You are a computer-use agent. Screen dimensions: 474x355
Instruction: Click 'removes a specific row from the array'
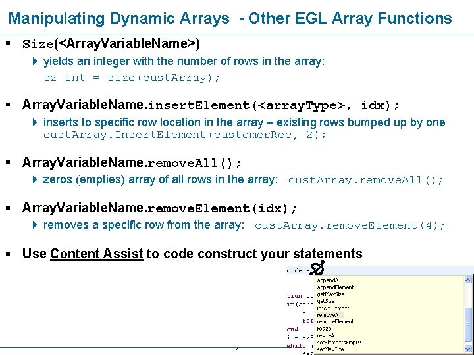click(x=144, y=225)
